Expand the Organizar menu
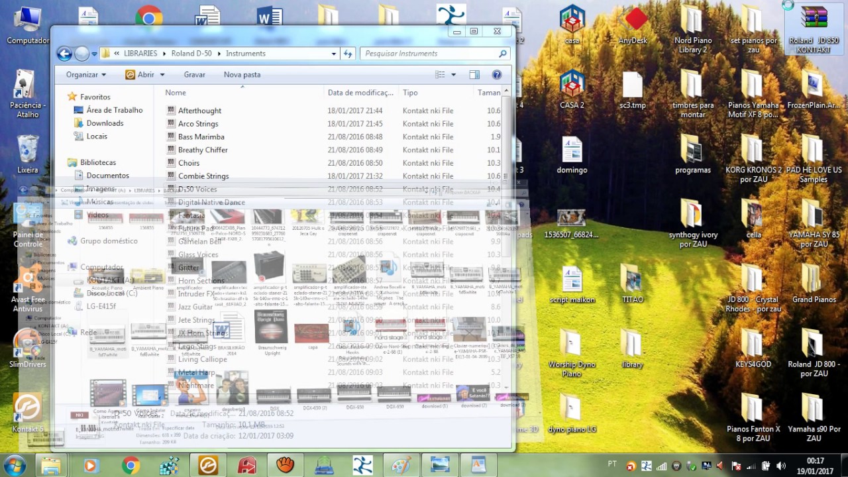This screenshot has height=477, width=848. point(86,75)
